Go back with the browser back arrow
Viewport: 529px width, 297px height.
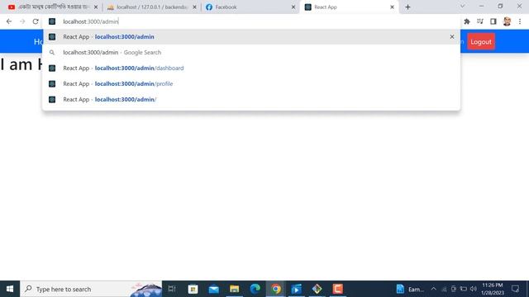coord(9,21)
